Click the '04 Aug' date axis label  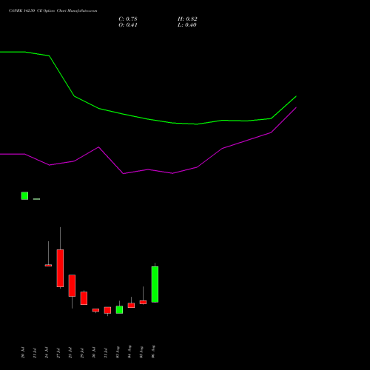[x=129, y=351]
